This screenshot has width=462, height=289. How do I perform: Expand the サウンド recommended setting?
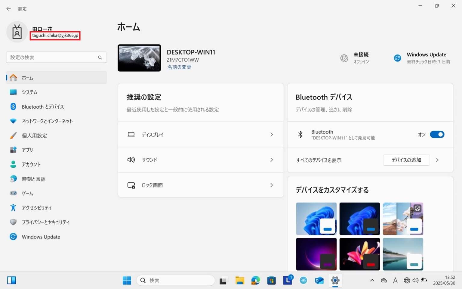click(271, 160)
